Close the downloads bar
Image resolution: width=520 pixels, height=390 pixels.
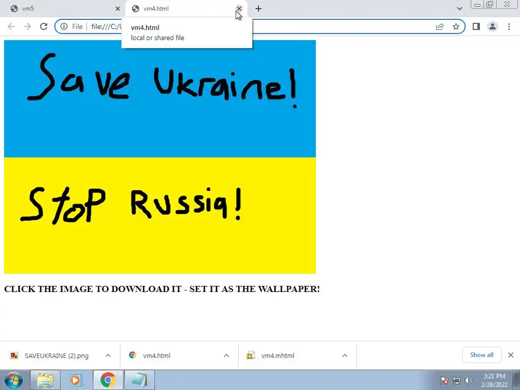(511, 355)
